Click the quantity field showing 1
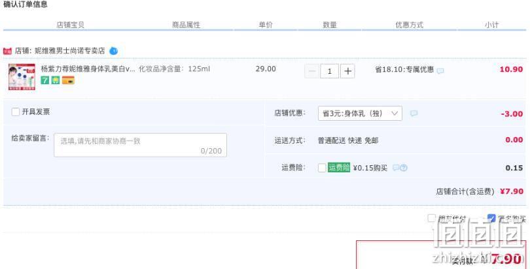This screenshot has width=530, height=269. tap(329, 71)
